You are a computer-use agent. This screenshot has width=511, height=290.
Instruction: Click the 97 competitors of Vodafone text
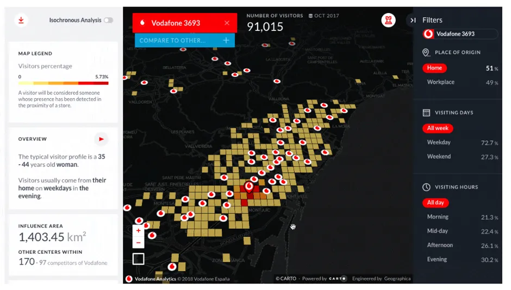73,263
